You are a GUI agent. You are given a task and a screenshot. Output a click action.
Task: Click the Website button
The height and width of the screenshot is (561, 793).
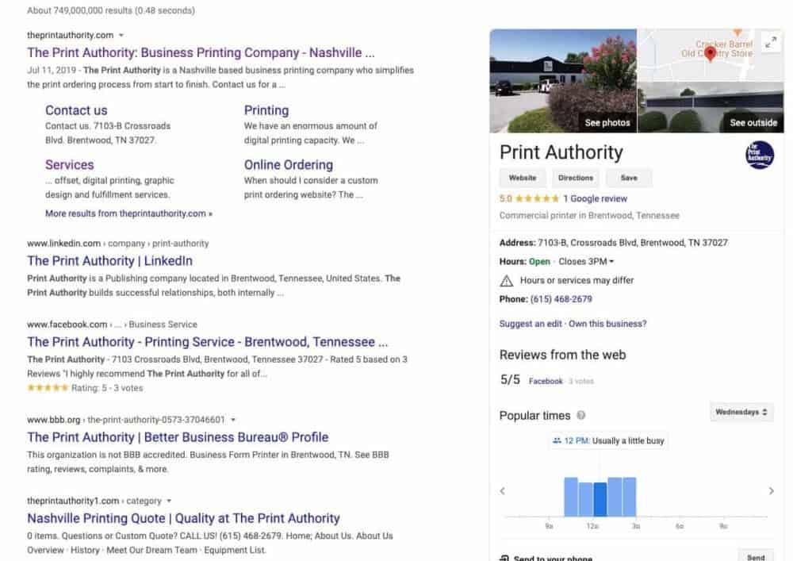[522, 178]
